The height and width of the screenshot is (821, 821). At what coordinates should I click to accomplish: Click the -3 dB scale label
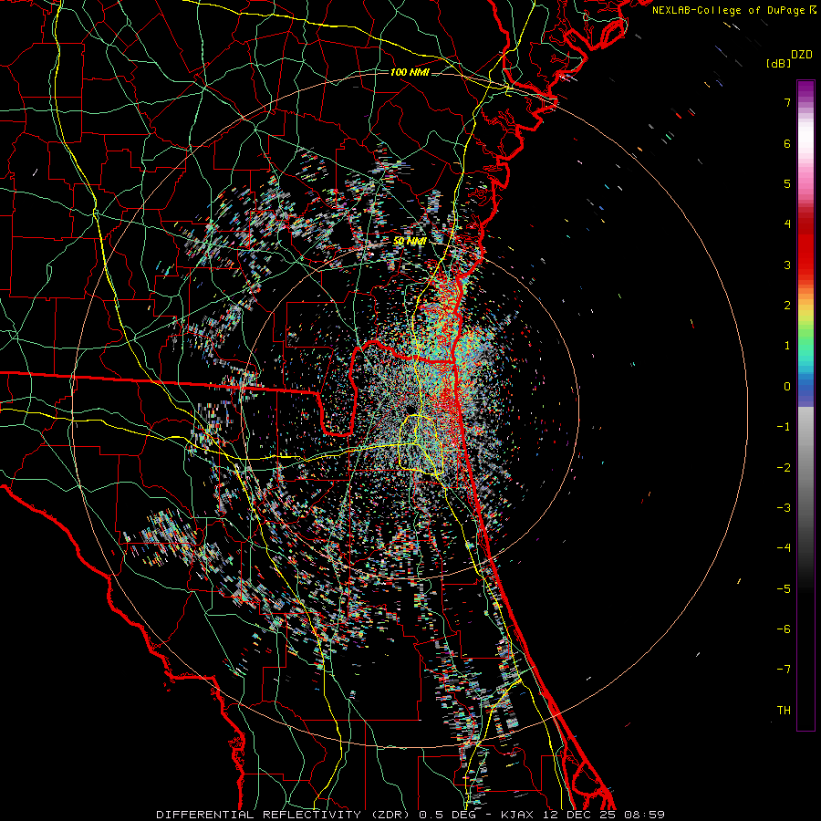coord(784,508)
